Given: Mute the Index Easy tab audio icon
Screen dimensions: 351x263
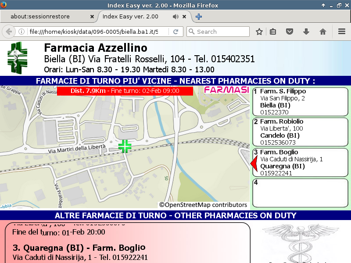Looking at the screenshot, I should coord(175,17).
